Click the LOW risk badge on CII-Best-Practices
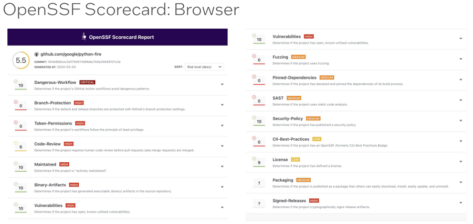Screen dimensions: 473x224 pos(317,139)
